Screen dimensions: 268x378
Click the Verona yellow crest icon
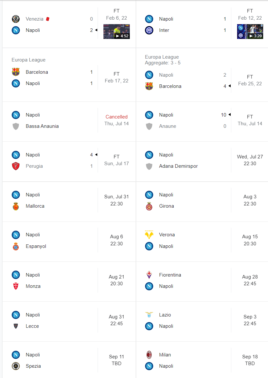[x=149, y=235]
